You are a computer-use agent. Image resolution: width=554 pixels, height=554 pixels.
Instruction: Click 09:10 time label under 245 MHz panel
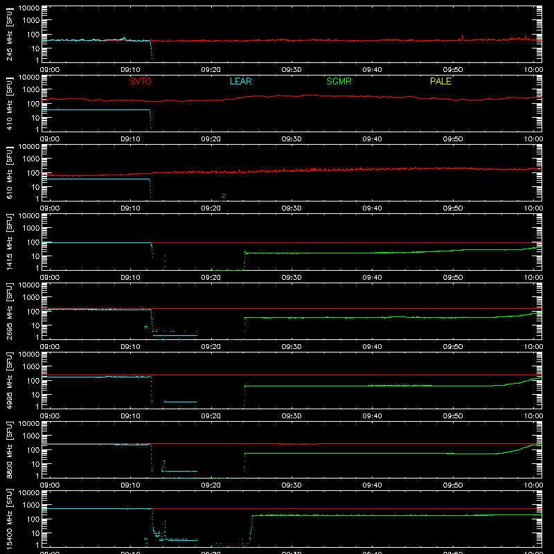[x=130, y=70]
